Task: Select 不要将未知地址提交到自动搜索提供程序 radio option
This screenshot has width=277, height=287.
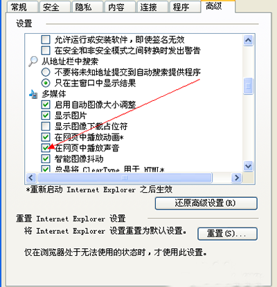Action: tap(46, 72)
